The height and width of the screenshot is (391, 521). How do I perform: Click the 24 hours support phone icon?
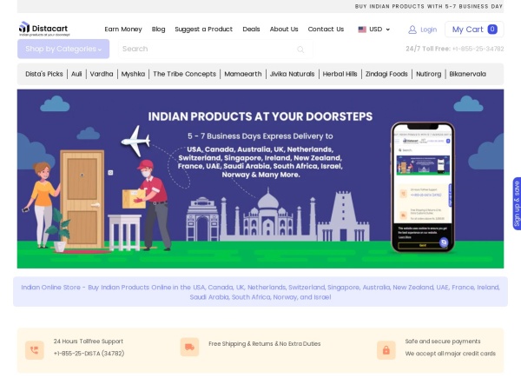35,350
